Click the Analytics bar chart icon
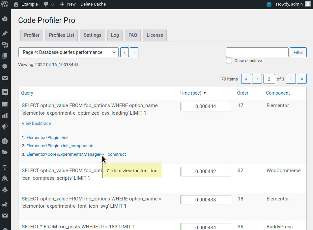Screen dimensions: 313x230 click(x=5, y=115)
